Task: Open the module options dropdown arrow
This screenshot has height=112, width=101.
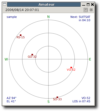Action: [86, 10]
